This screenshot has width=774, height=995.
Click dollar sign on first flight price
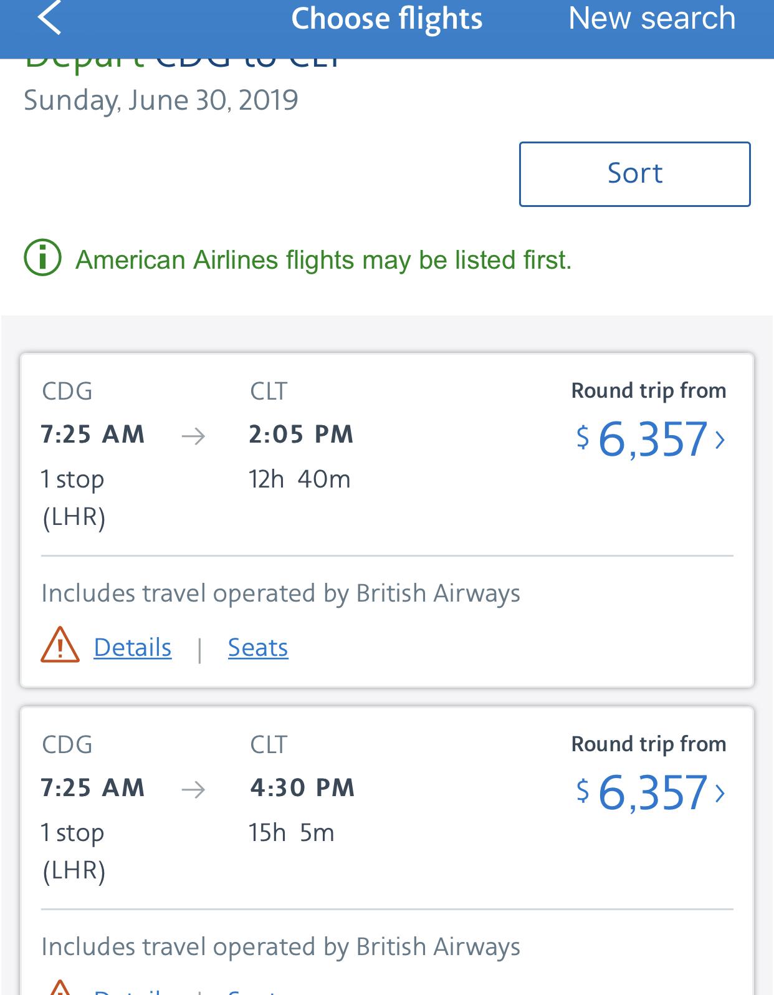[x=583, y=436]
